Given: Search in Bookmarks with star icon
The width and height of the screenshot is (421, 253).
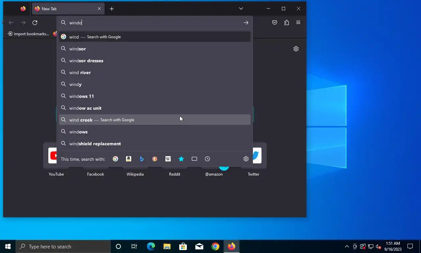Looking at the screenshot, I should coord(181,159).
